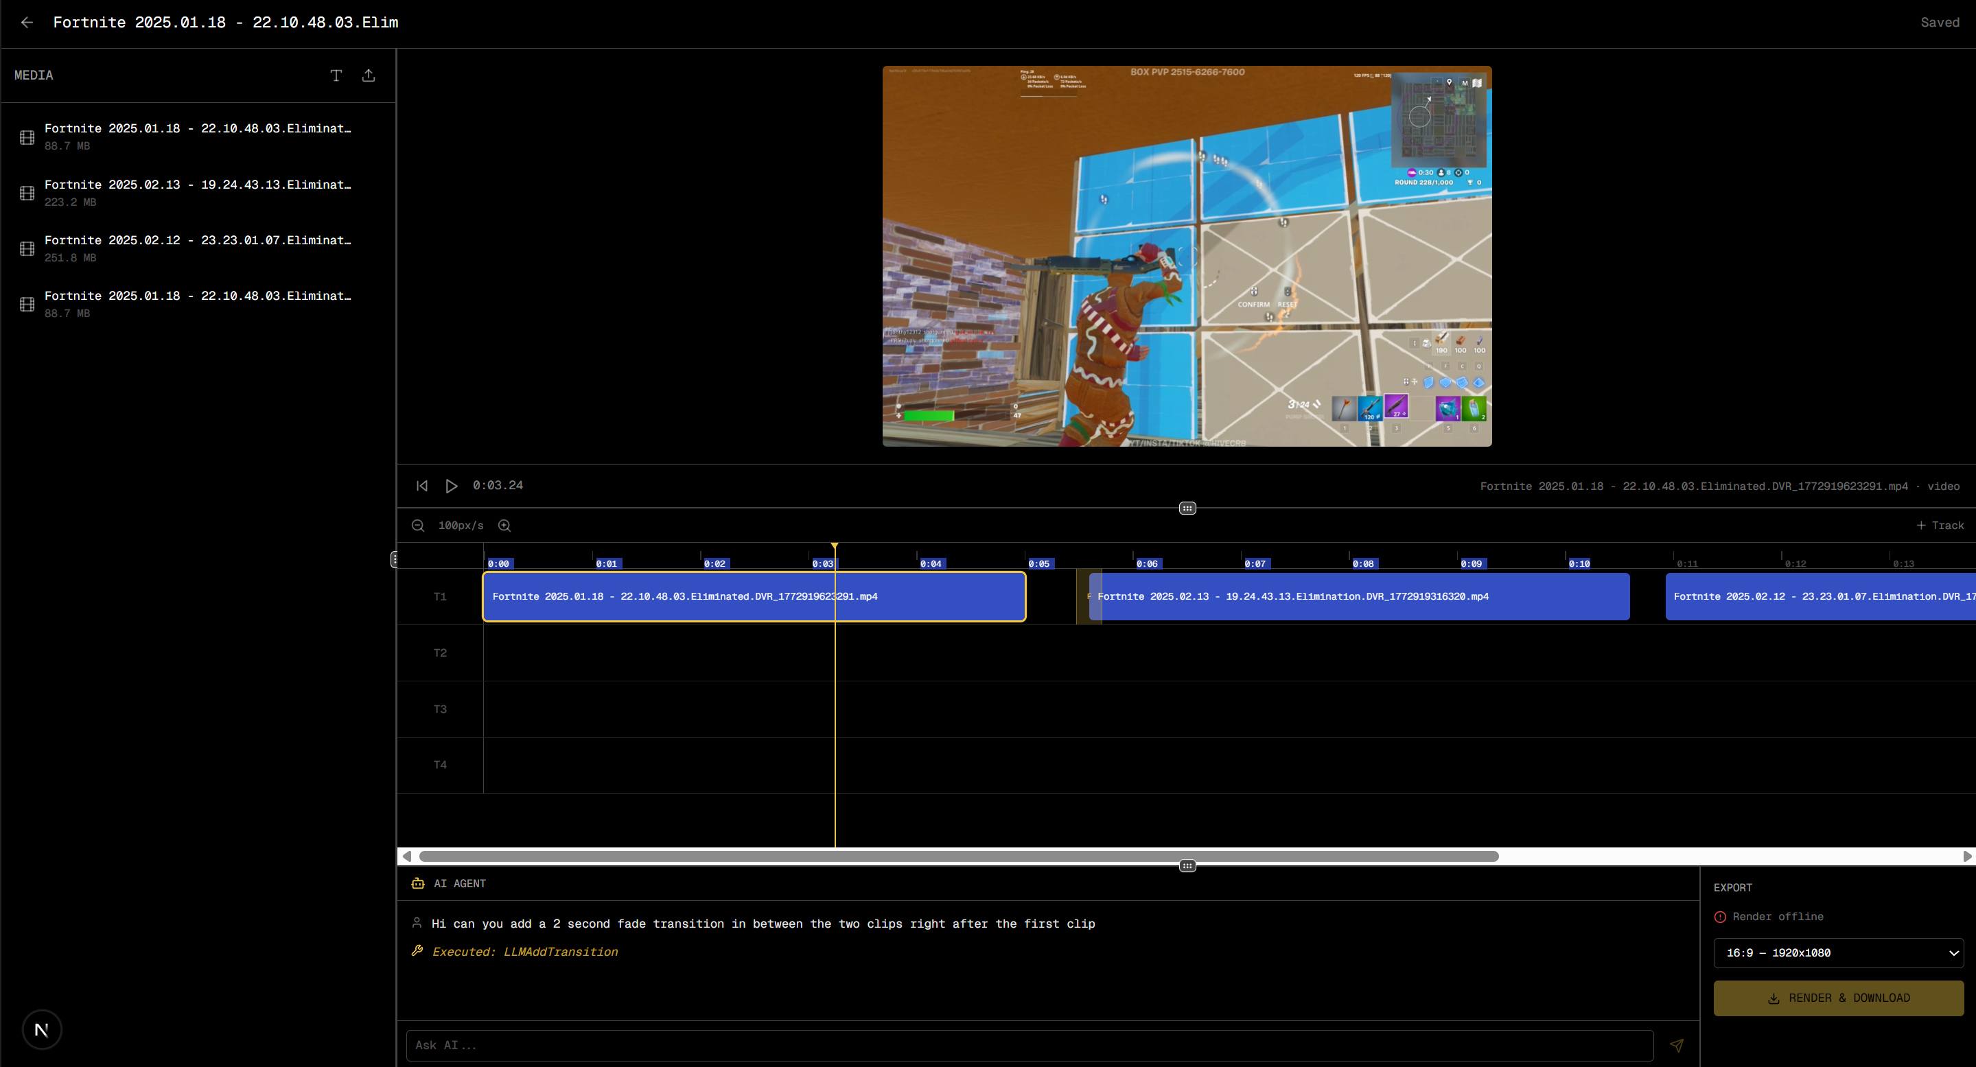Zoom out the timeline
1976x1067 pixels.
[x=418, y=526]
